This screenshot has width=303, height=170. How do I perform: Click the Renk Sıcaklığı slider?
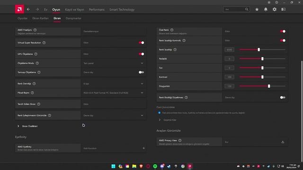pyautogui.click(x=262, y=50)
